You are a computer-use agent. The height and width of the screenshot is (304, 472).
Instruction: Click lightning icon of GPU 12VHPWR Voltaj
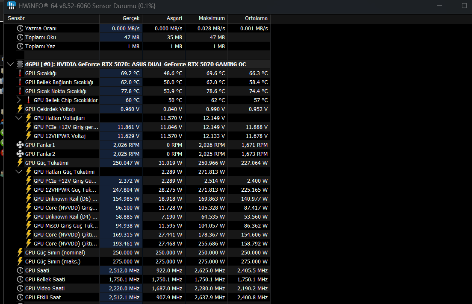coord(29,136)
